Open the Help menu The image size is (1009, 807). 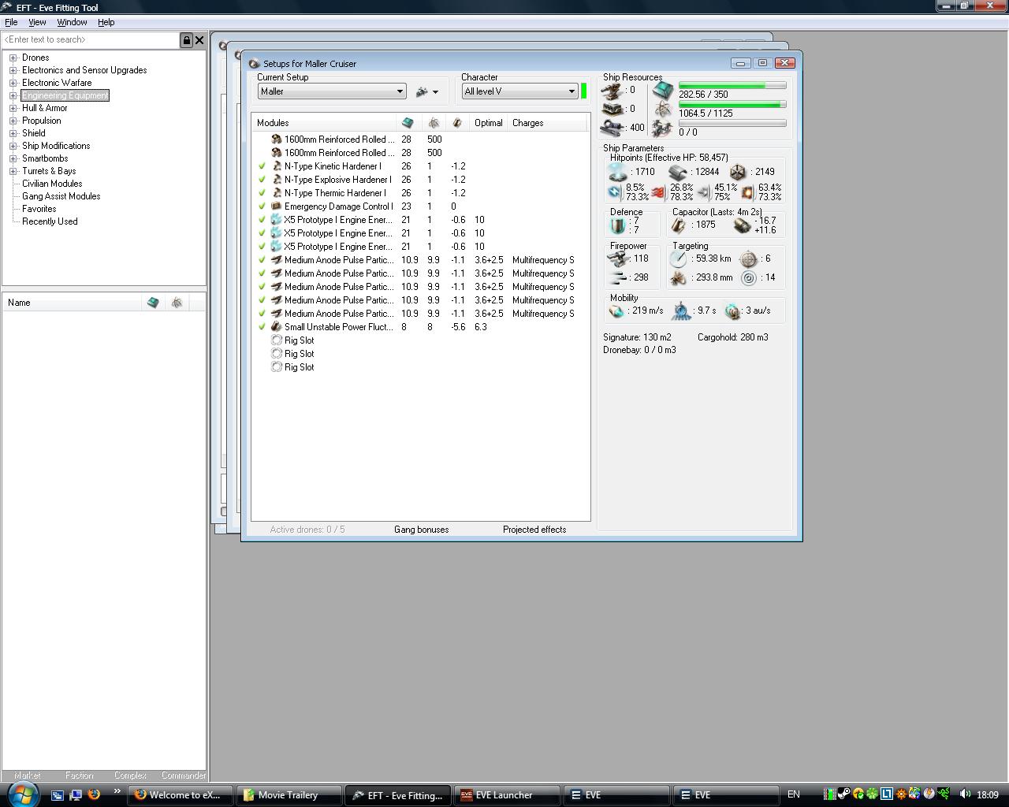[x=106, y=22]
